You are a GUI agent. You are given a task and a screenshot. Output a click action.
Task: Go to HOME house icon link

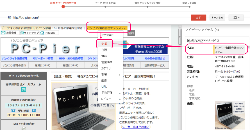(49, 33)
